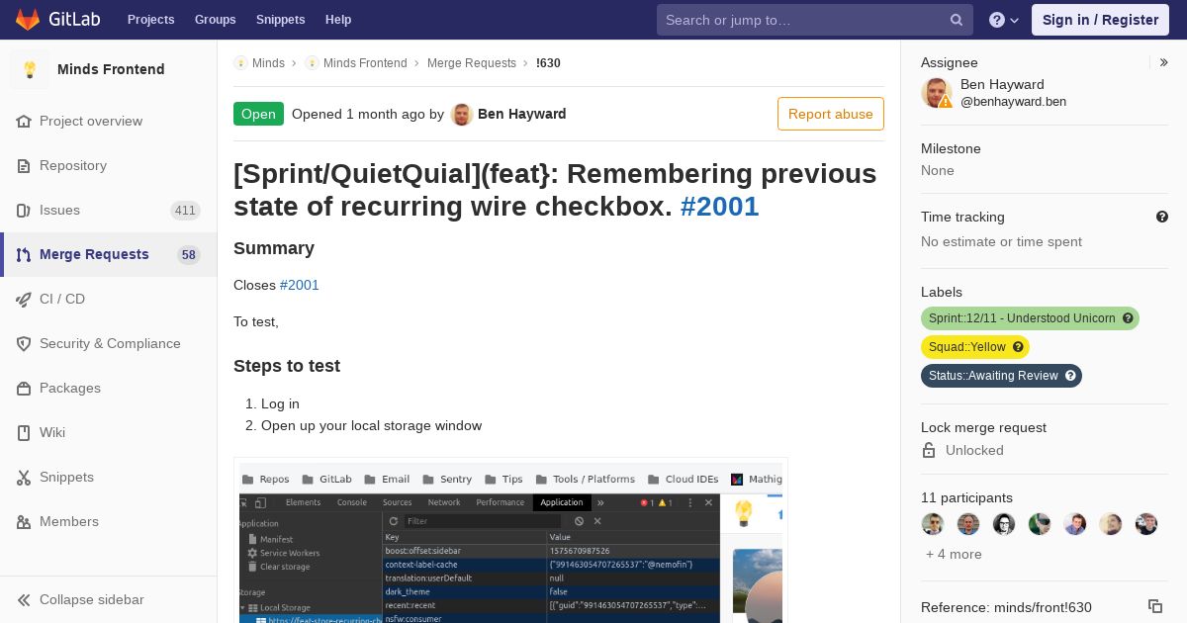Click Snippets scissors icon in sidebar

click(x=24, y=477)
